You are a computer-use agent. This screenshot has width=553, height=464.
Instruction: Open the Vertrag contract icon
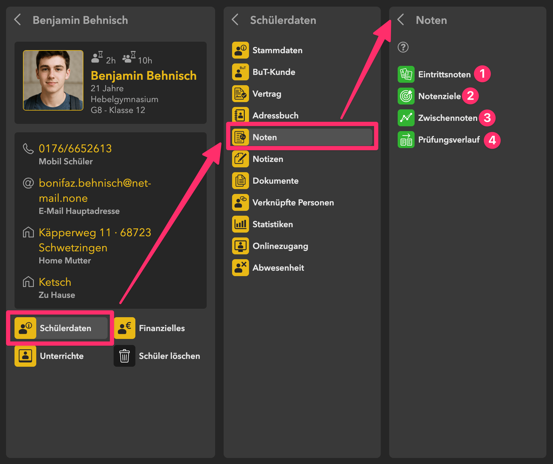[x=240, y=94]
